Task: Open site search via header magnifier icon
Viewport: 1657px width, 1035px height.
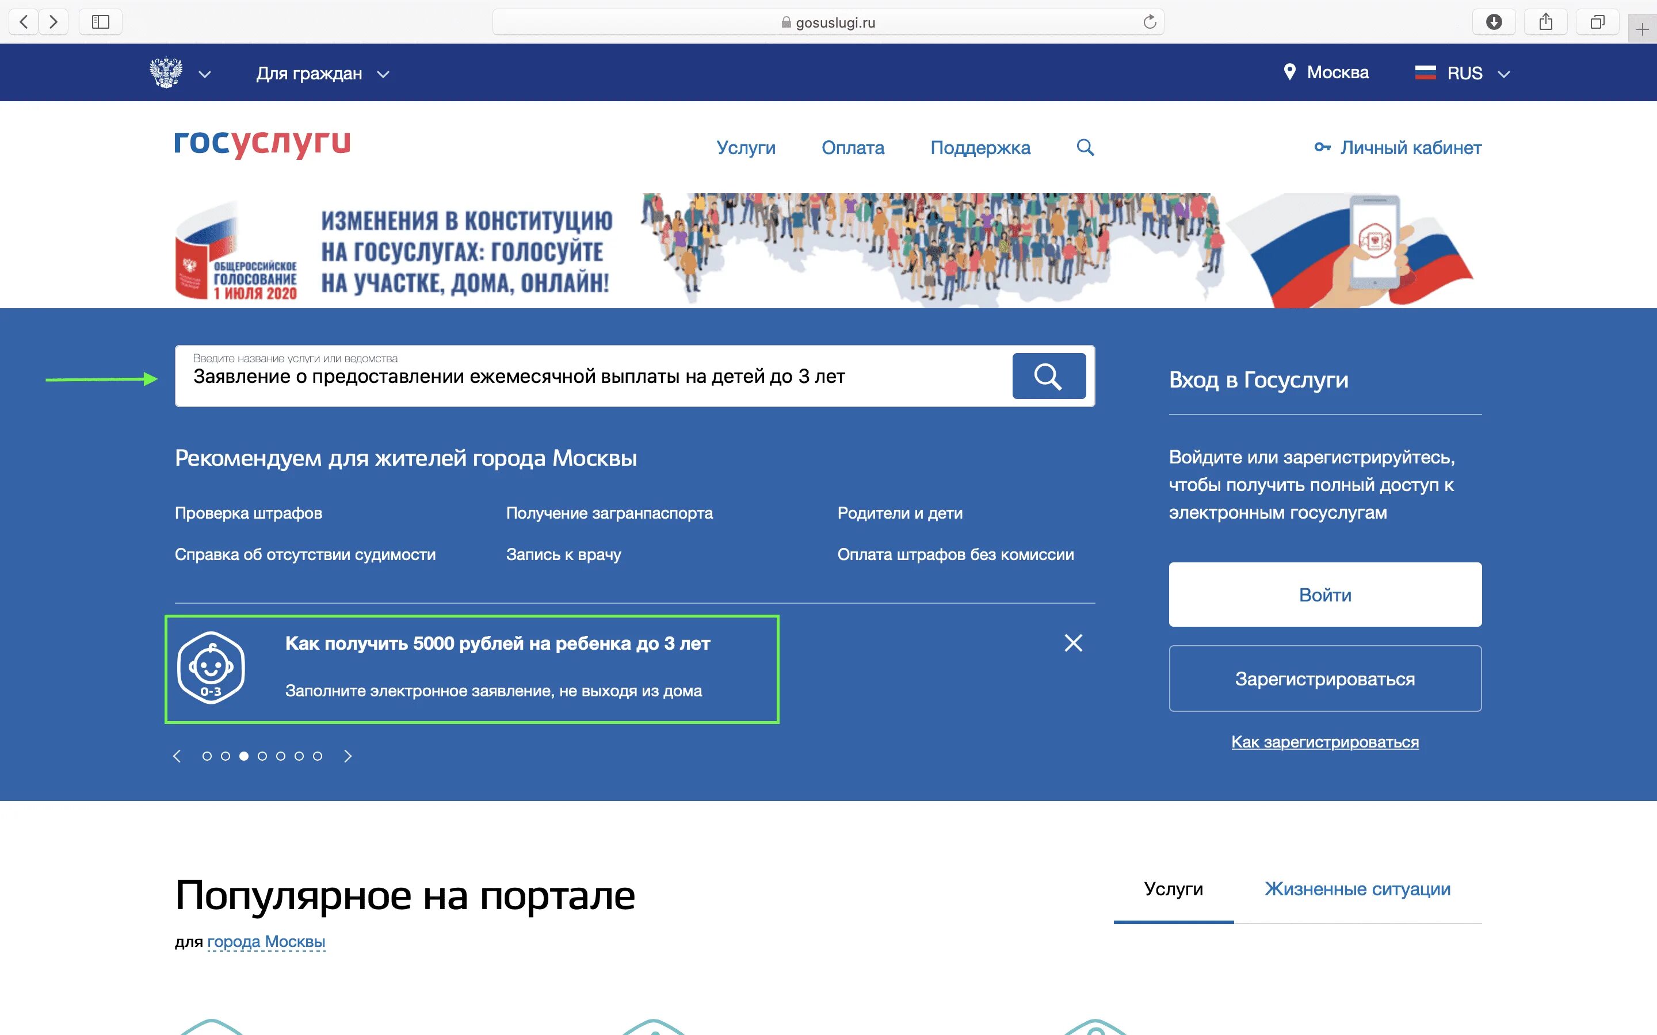Action: 1085,147
